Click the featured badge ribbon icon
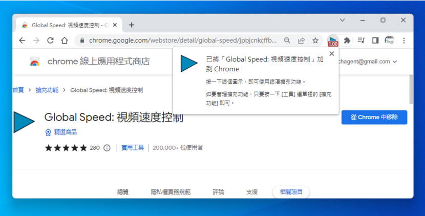 (48, 132)
